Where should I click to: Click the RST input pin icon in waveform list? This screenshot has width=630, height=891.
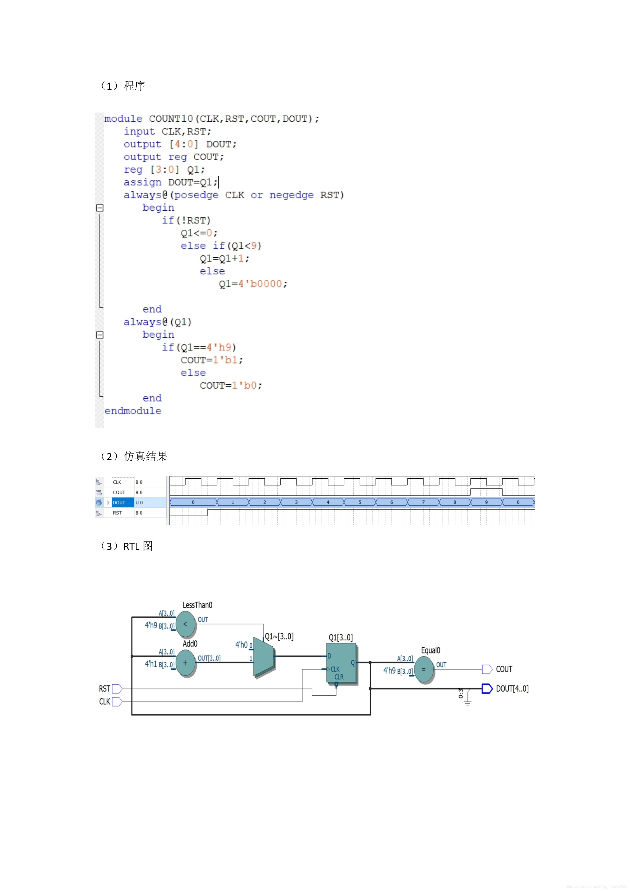tap(99, 513)
